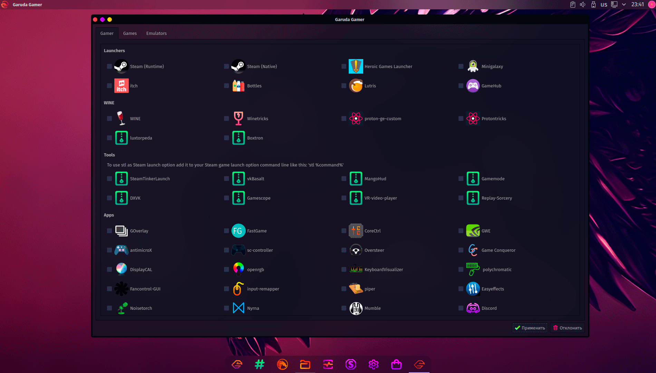
Task: Click the openrgb color wheel icon
Action: 238,269
